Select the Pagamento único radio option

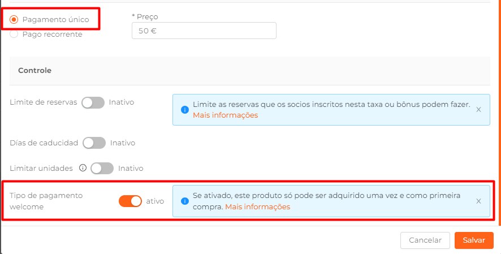tap(14, 20)
